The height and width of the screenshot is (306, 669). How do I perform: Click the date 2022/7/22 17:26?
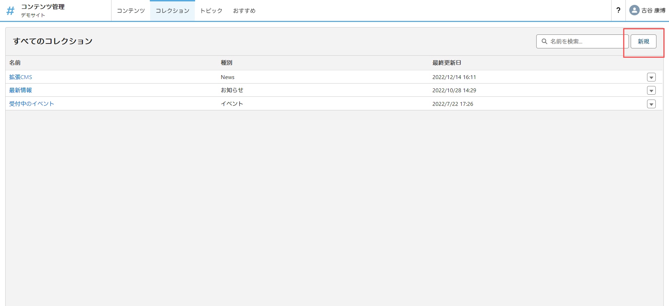(x=453, y=104)
